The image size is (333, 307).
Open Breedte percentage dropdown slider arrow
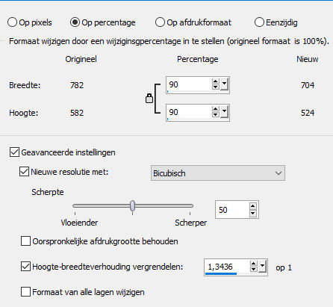coord(224,84)
